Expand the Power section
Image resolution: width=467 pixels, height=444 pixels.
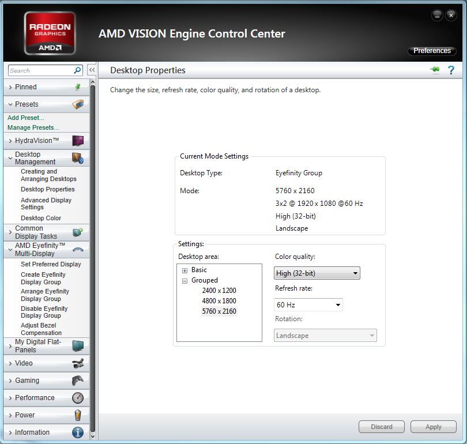(x=10, y=415)
